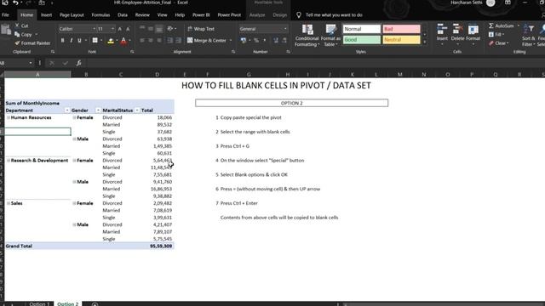Click the Tell me lightbulb icon

coord(299,15)
